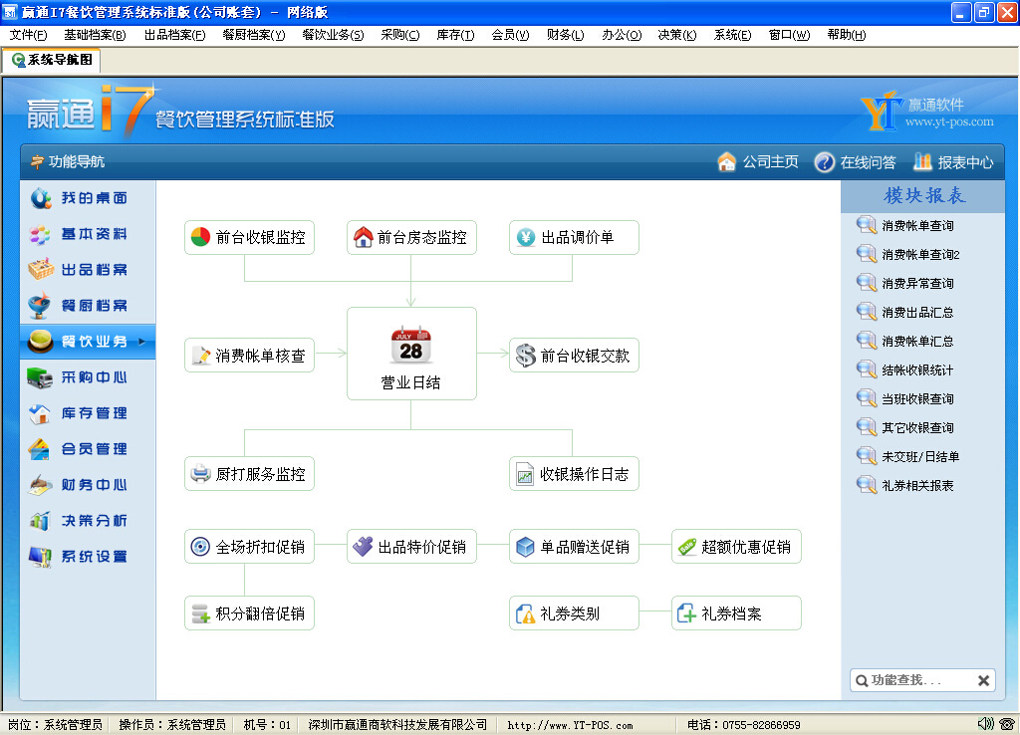Open 消费帐单核查 module

tap(249, 356)
